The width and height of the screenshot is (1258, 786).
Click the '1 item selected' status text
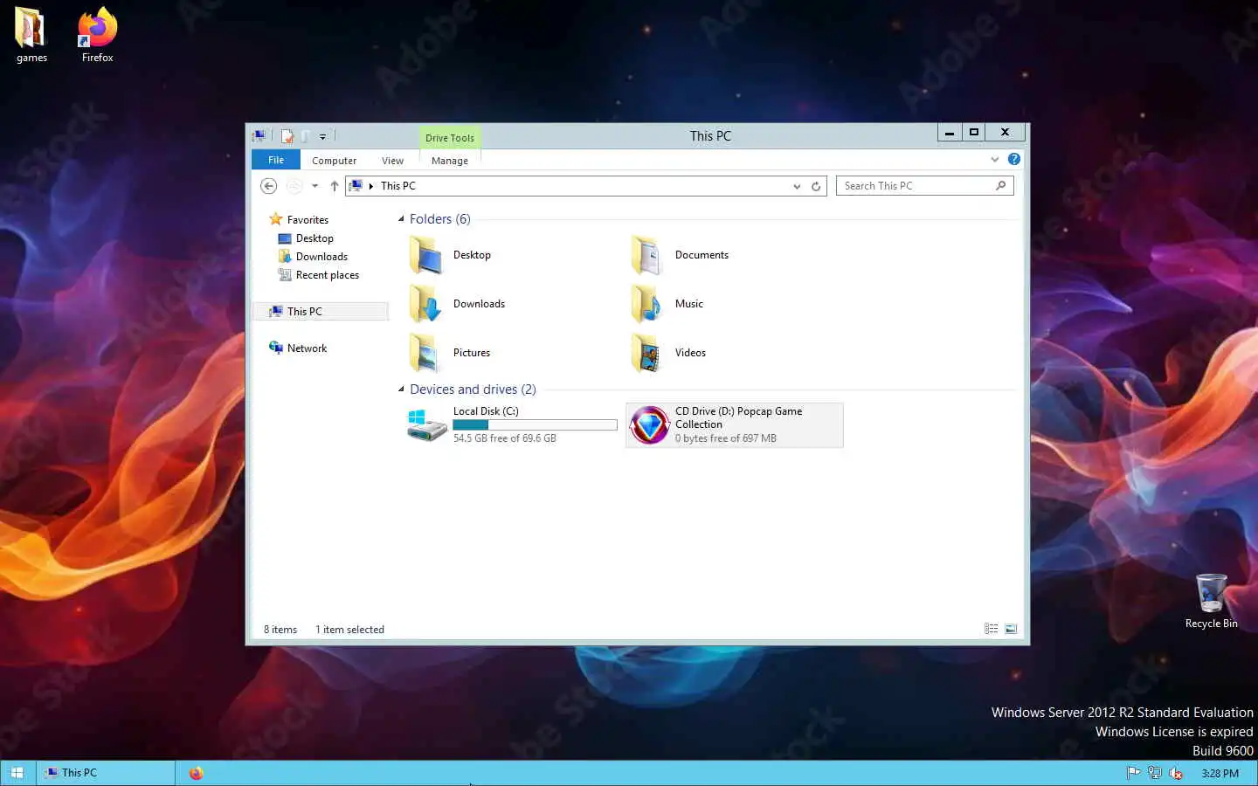[x=349, y=630]
